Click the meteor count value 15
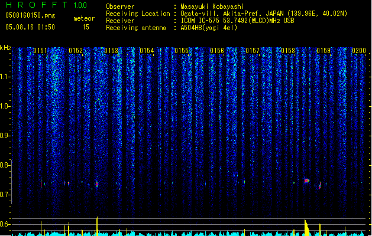Image resolution: width=372 pixels, height=236 pixels. [x=86, y=27]
